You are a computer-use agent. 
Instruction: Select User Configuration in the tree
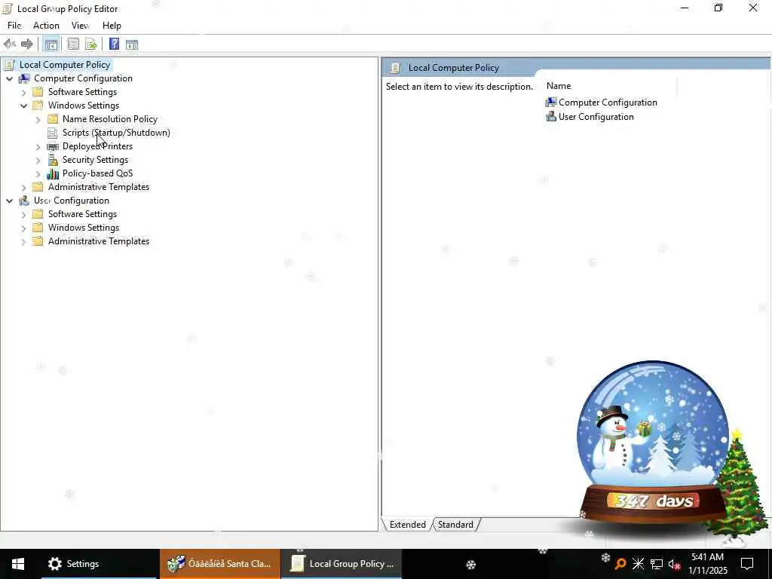point(72,201)
